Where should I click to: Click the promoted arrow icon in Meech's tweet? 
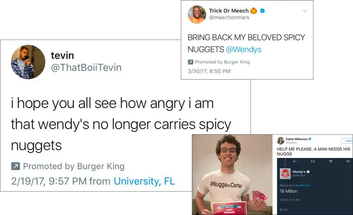coord(190,62)
